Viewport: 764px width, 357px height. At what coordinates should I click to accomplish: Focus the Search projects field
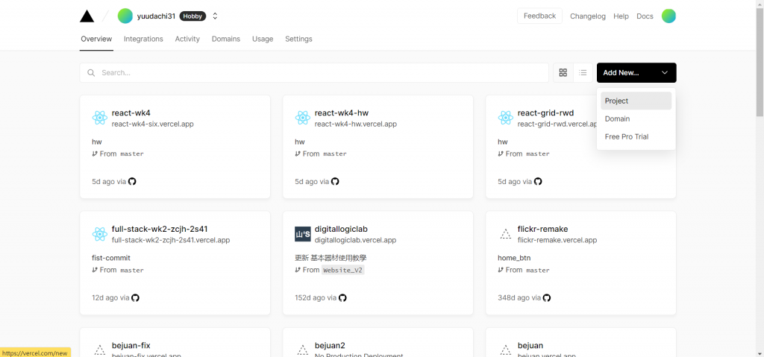tap(314, 72)
